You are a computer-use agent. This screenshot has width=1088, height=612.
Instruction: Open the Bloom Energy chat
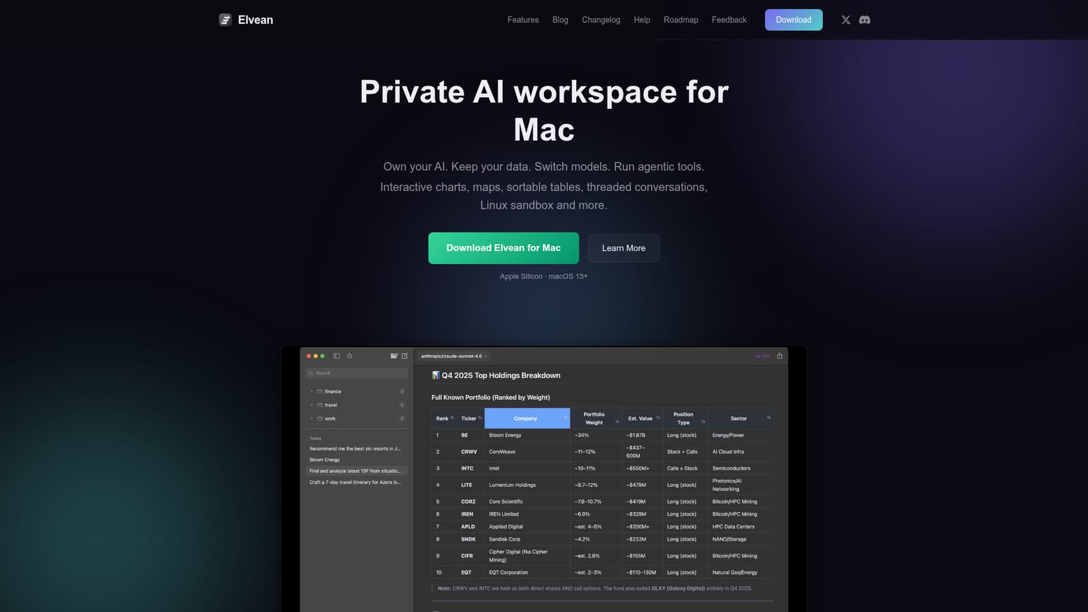pyautogui.click(x=325, y=460)
